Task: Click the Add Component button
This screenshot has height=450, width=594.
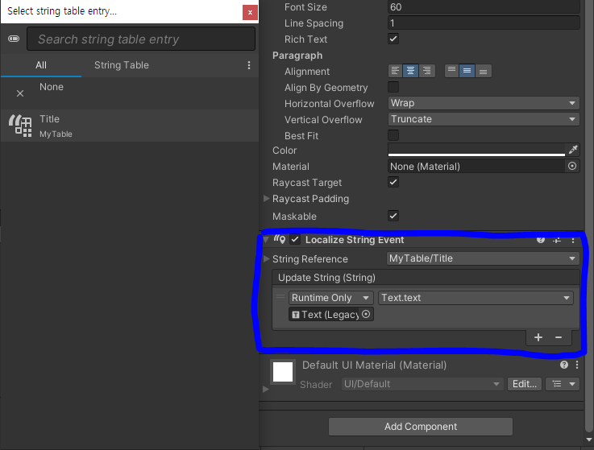Action: tap(421, 427)
